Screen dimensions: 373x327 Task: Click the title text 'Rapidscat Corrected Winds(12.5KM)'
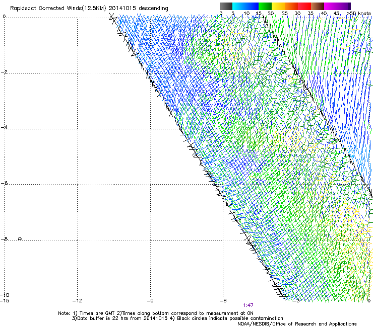pyautogui.click(x=58, y=8)
